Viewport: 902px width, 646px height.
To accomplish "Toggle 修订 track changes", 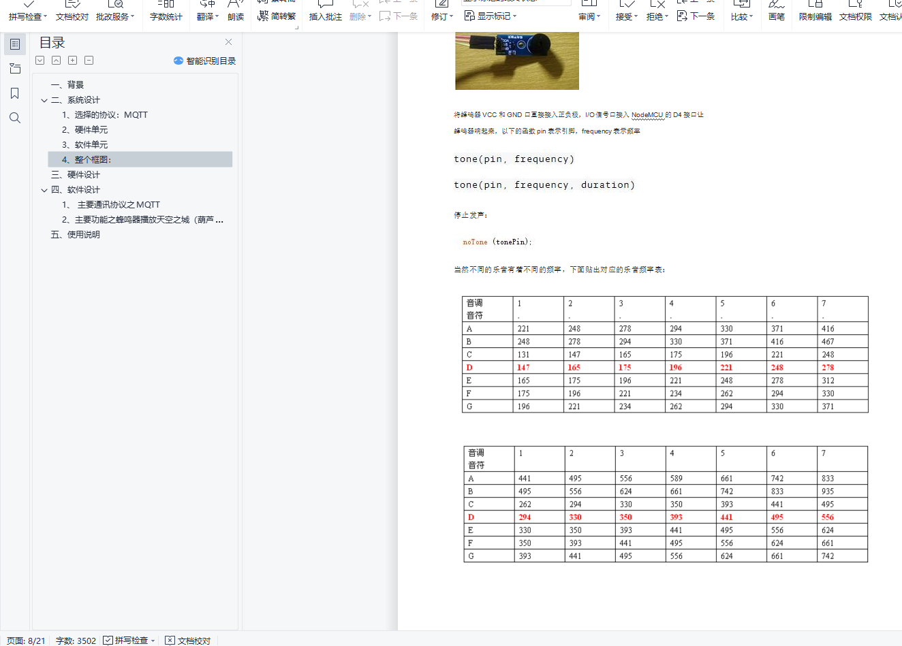I will tap(442, 11).
